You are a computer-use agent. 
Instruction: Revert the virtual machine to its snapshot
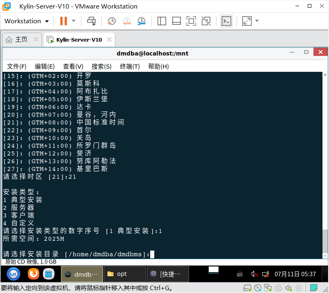(x=126, y=21)
